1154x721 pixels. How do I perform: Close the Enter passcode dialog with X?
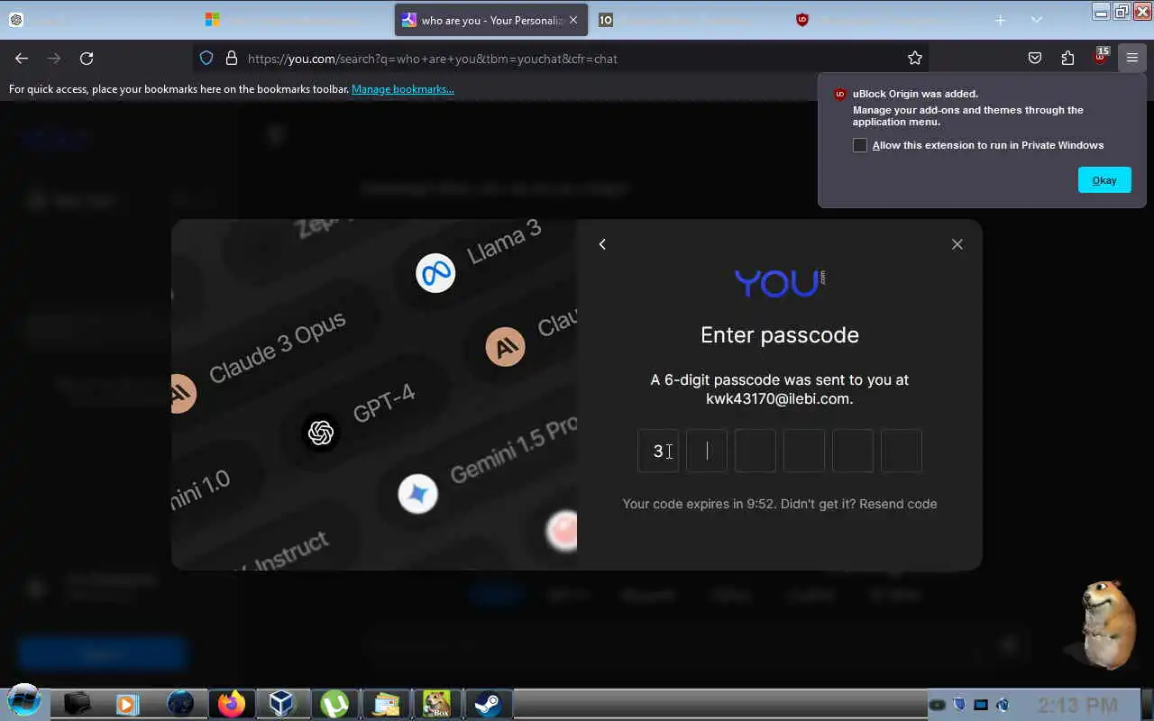coord(957,244)
